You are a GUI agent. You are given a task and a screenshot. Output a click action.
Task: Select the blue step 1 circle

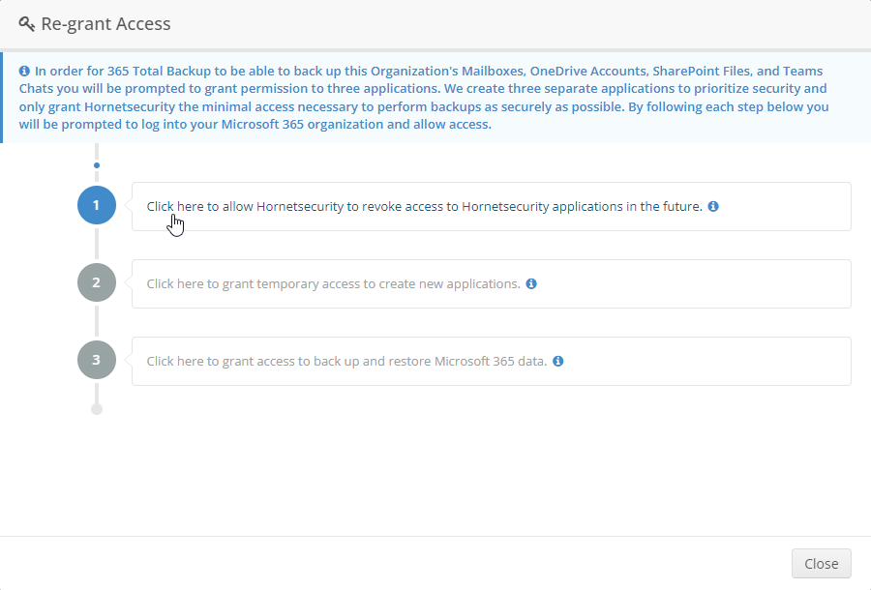[96, 206]
